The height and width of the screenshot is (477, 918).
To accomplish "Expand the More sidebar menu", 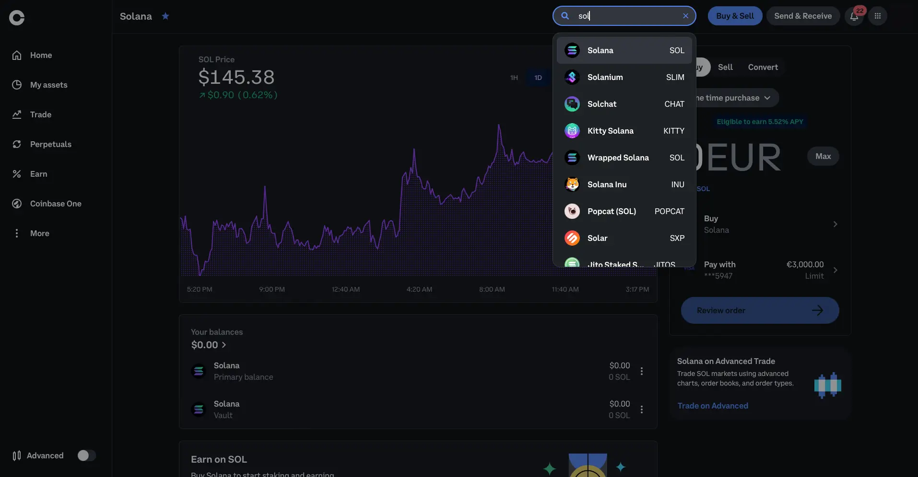I will click(x=31, y=233).
